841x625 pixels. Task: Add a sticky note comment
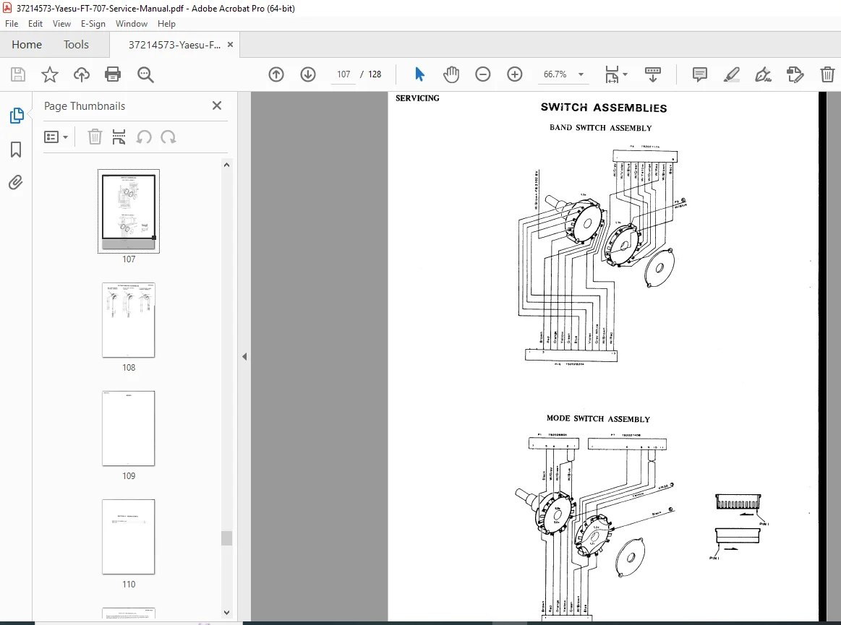tap(699, 74)
